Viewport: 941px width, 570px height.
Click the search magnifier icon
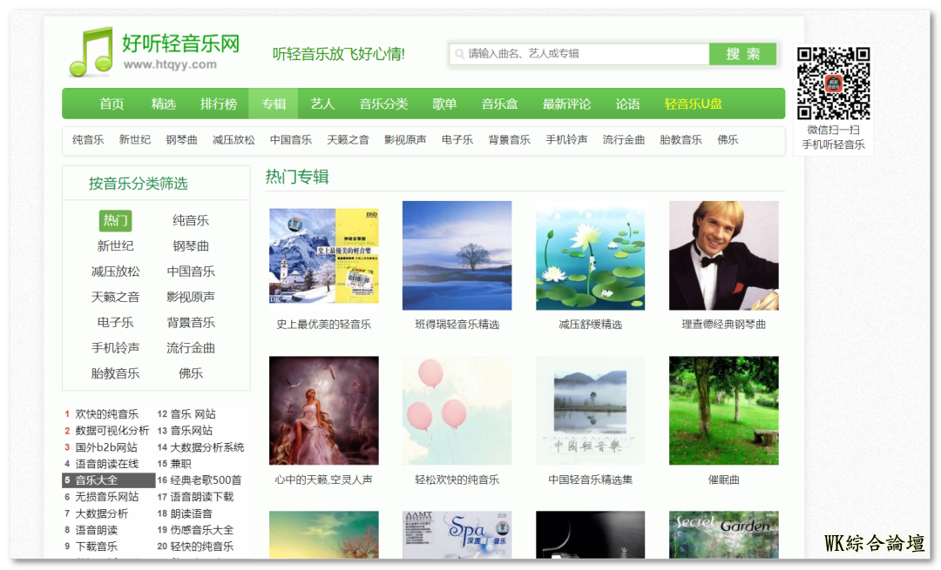(x=460, y=54)
